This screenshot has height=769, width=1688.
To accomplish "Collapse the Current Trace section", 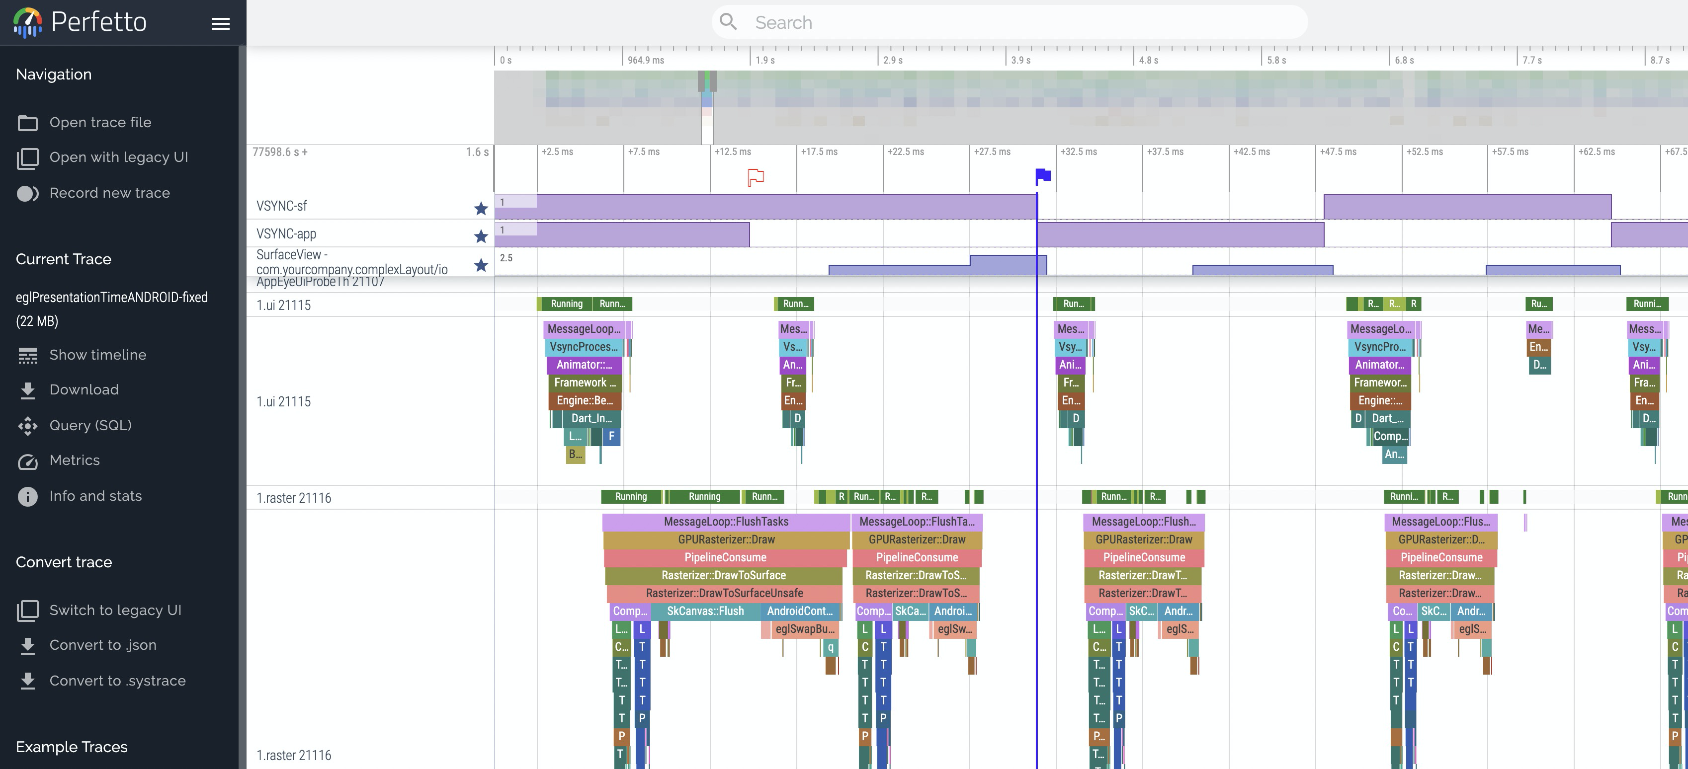I will [64, 259].
